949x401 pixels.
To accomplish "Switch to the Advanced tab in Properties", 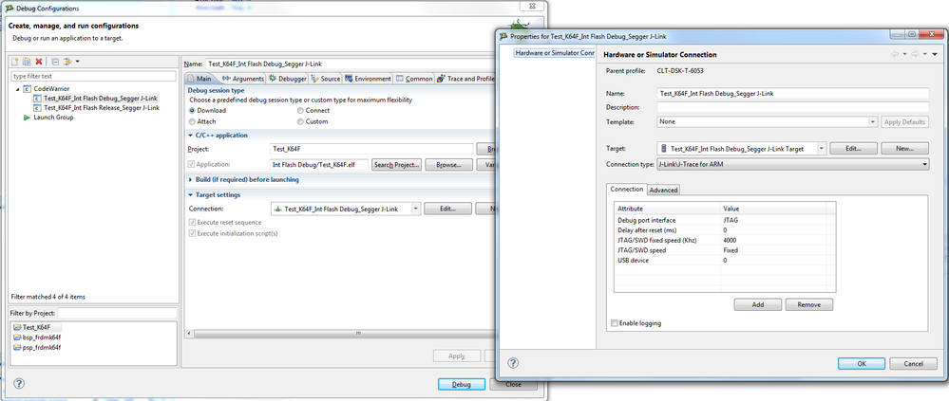I will click(663, 190).
